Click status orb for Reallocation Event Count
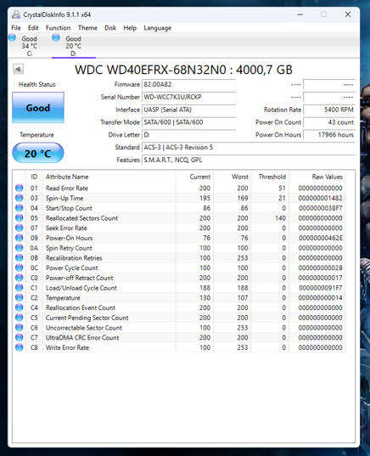The width and height of the screenshot is (370, 456). 20,307
